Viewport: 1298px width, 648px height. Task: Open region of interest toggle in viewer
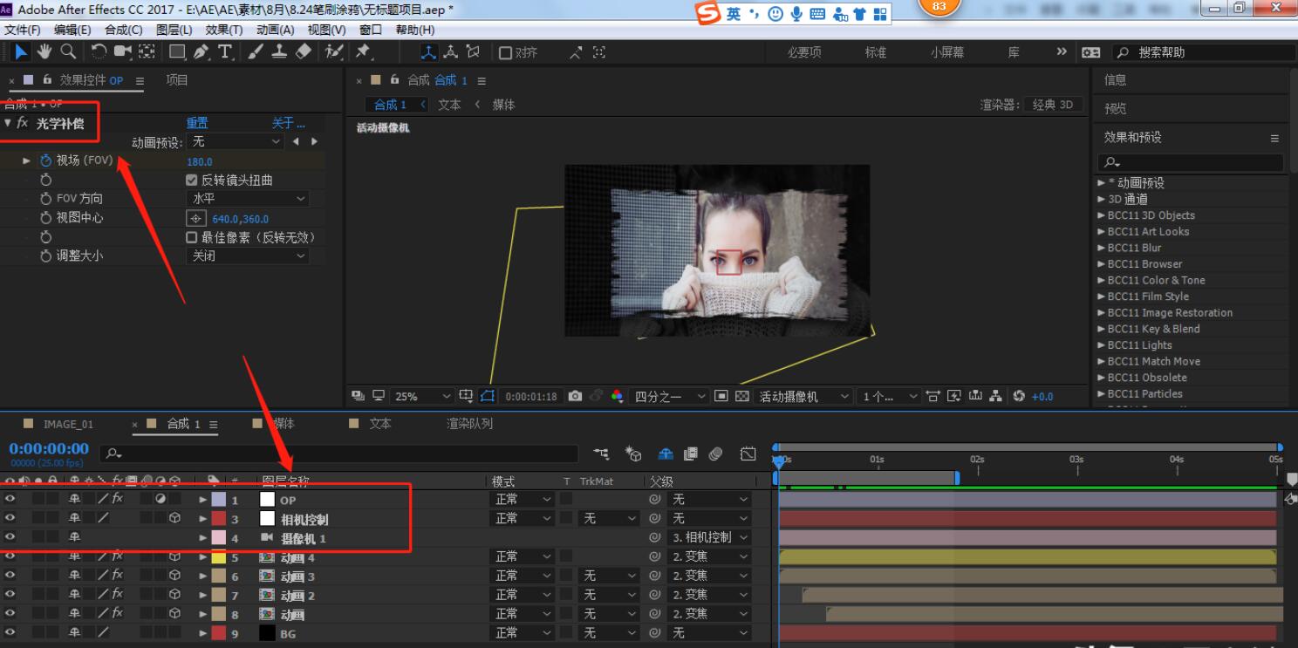pos(721,396)
